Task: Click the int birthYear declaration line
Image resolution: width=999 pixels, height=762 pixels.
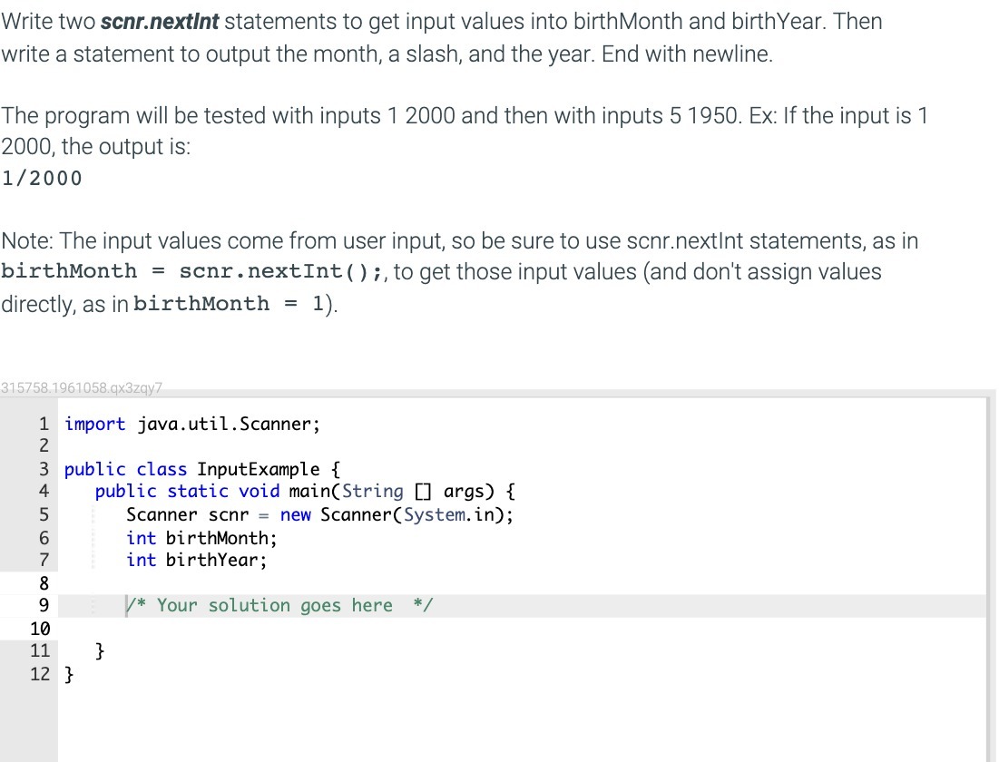Action: pyautogui.click(x=196, y=560)
